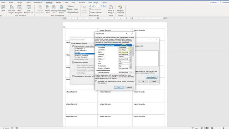Go to the first record arrow
Viewport: 229px width, 129px height.
tap(90, 6)
